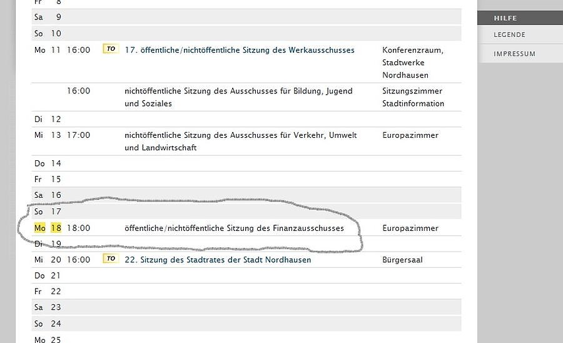The image size is (563, 343).
Task: Open agenda icon for Werkausschuss session
Action: click(x=111, y=49)
